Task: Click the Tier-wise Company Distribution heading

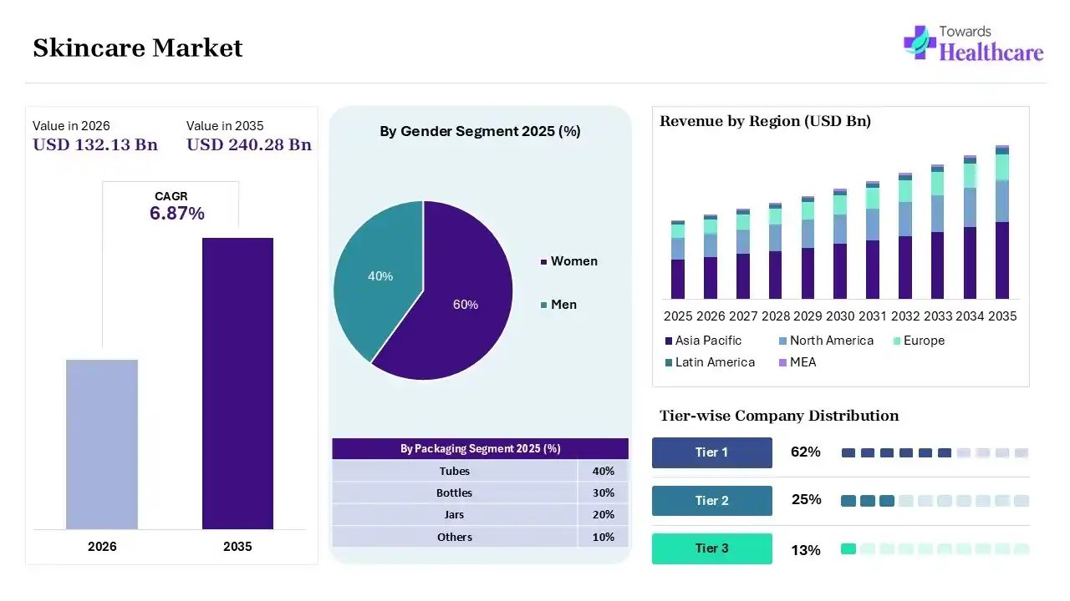Action: click(x=779, y=416)
